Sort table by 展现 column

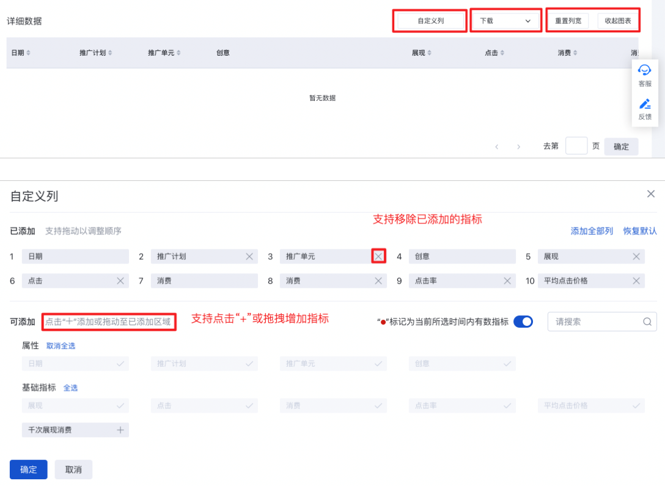pyautogui.click(x=429, y=53)
